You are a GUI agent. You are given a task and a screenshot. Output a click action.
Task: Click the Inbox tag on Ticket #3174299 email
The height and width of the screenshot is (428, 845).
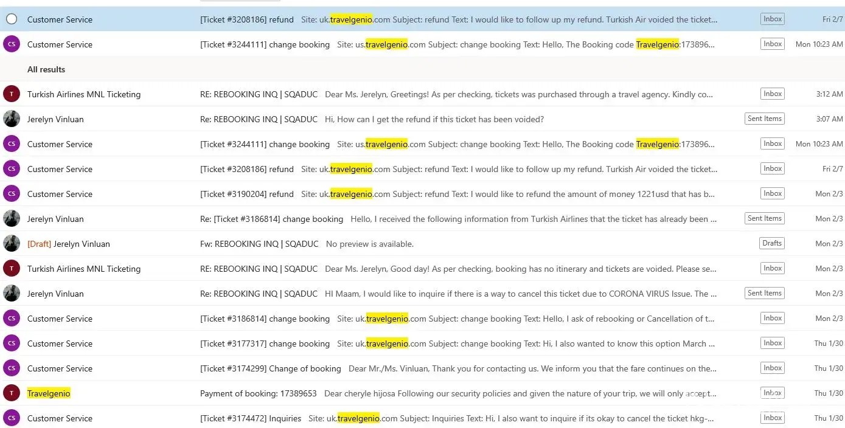pyautogui.click(x=773, y=368)
